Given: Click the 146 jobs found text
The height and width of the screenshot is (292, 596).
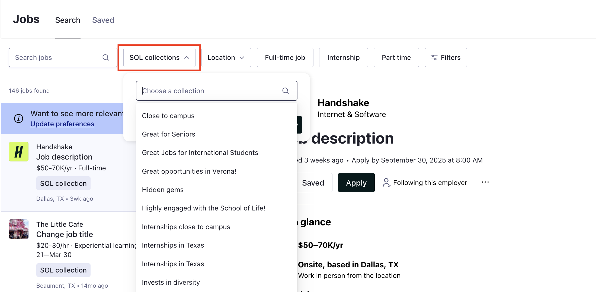Looking at the screenshot, I should 29,90.
